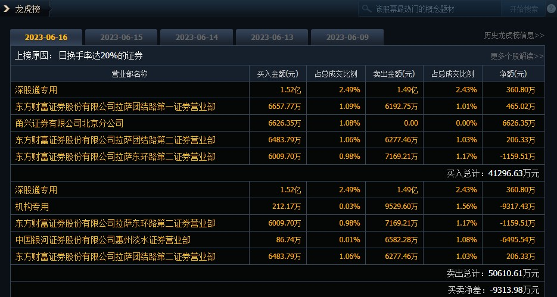Click 机构专用 seat name
This screenshot has width=557, height=297.
point(32,207)
